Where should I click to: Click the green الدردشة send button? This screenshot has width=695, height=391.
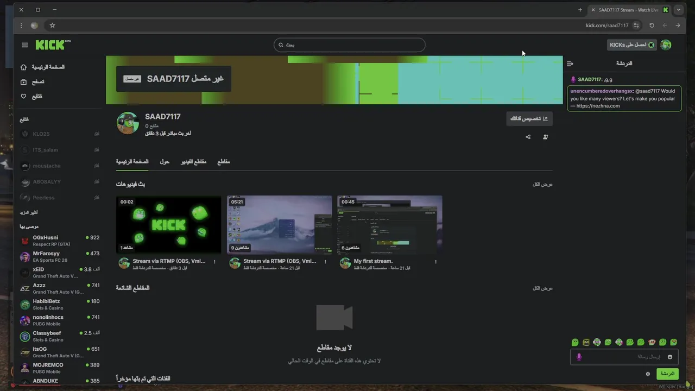(x=667, y=374)
